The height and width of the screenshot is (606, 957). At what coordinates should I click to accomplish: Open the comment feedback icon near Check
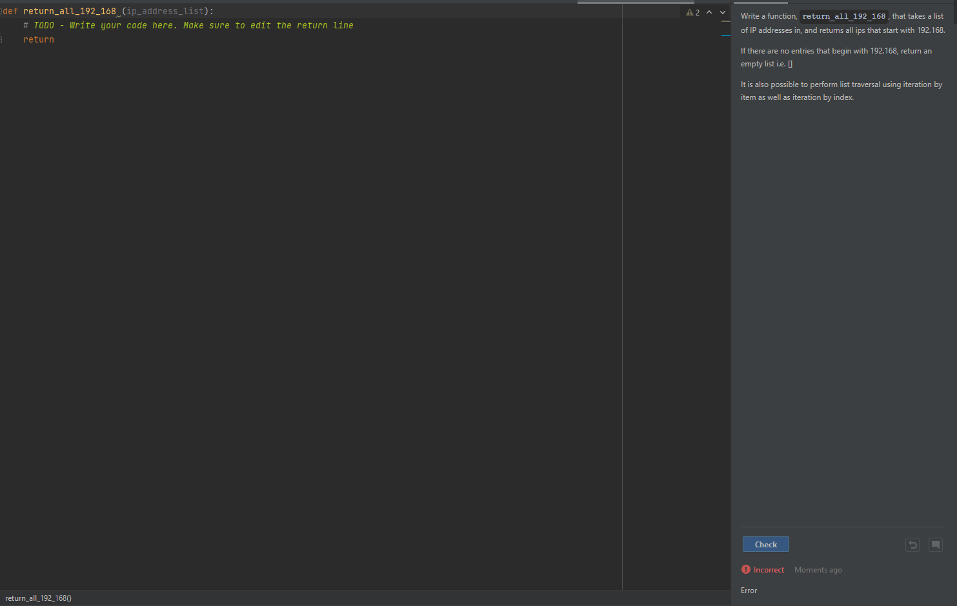coord(936,544)
